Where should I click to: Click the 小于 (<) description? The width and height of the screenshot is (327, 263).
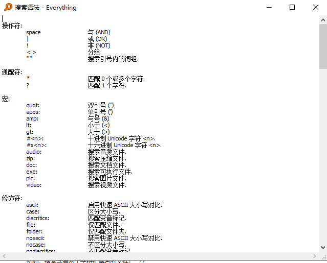99,125
